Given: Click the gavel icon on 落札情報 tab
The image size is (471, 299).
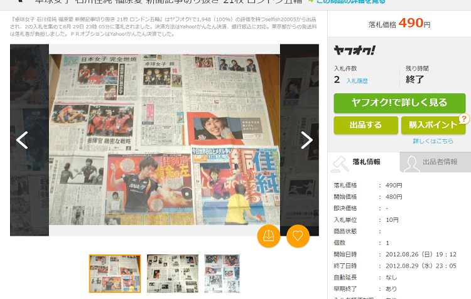Looking at the screenshot, I should pyautogui.click(x=341, y=162).
